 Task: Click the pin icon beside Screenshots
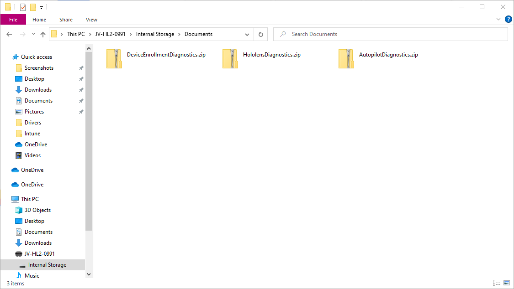click(81, 68)
